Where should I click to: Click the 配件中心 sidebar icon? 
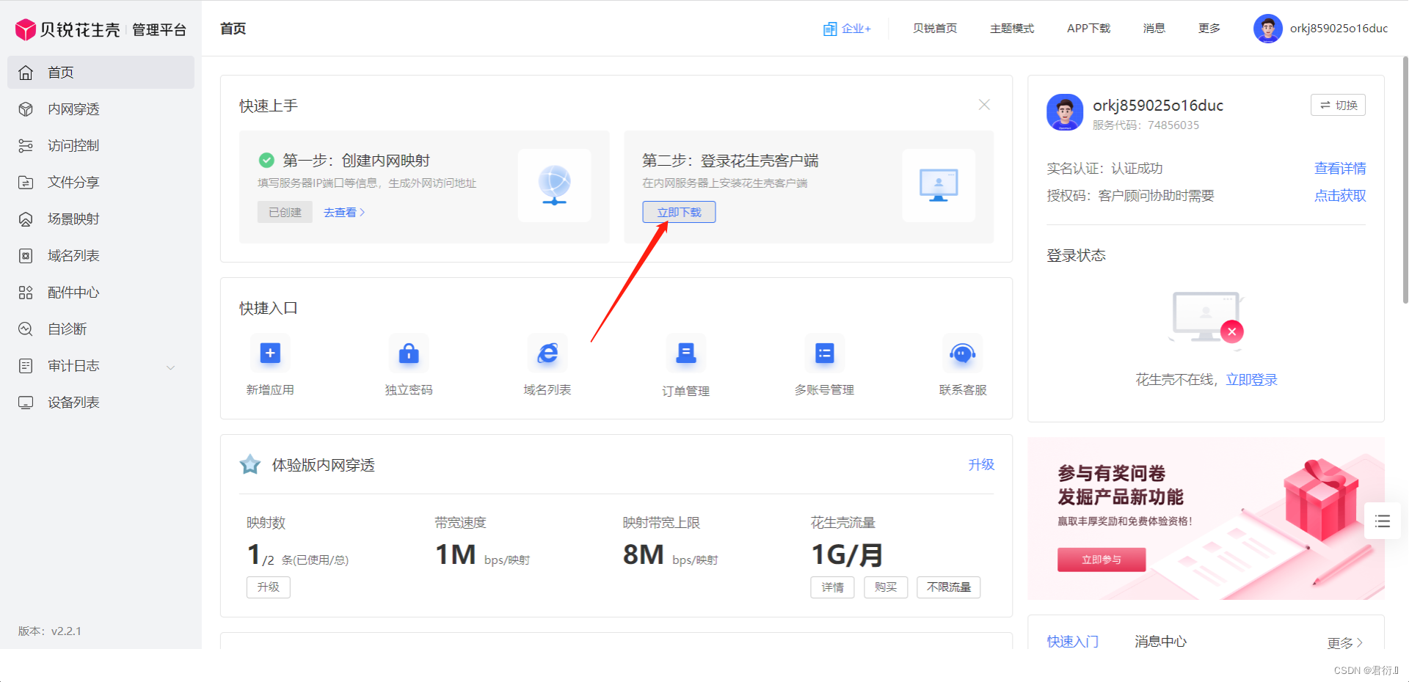coord(26,293)
